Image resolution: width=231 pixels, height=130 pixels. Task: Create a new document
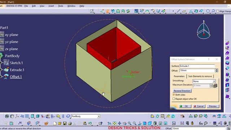point(55,123)
